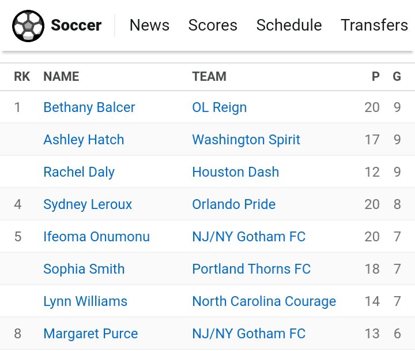Click the Soccer section title
The image size is (415, 351).
click(76, 25)
